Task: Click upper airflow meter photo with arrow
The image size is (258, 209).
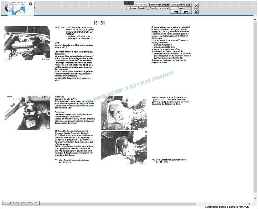Action: coord(124,113)
